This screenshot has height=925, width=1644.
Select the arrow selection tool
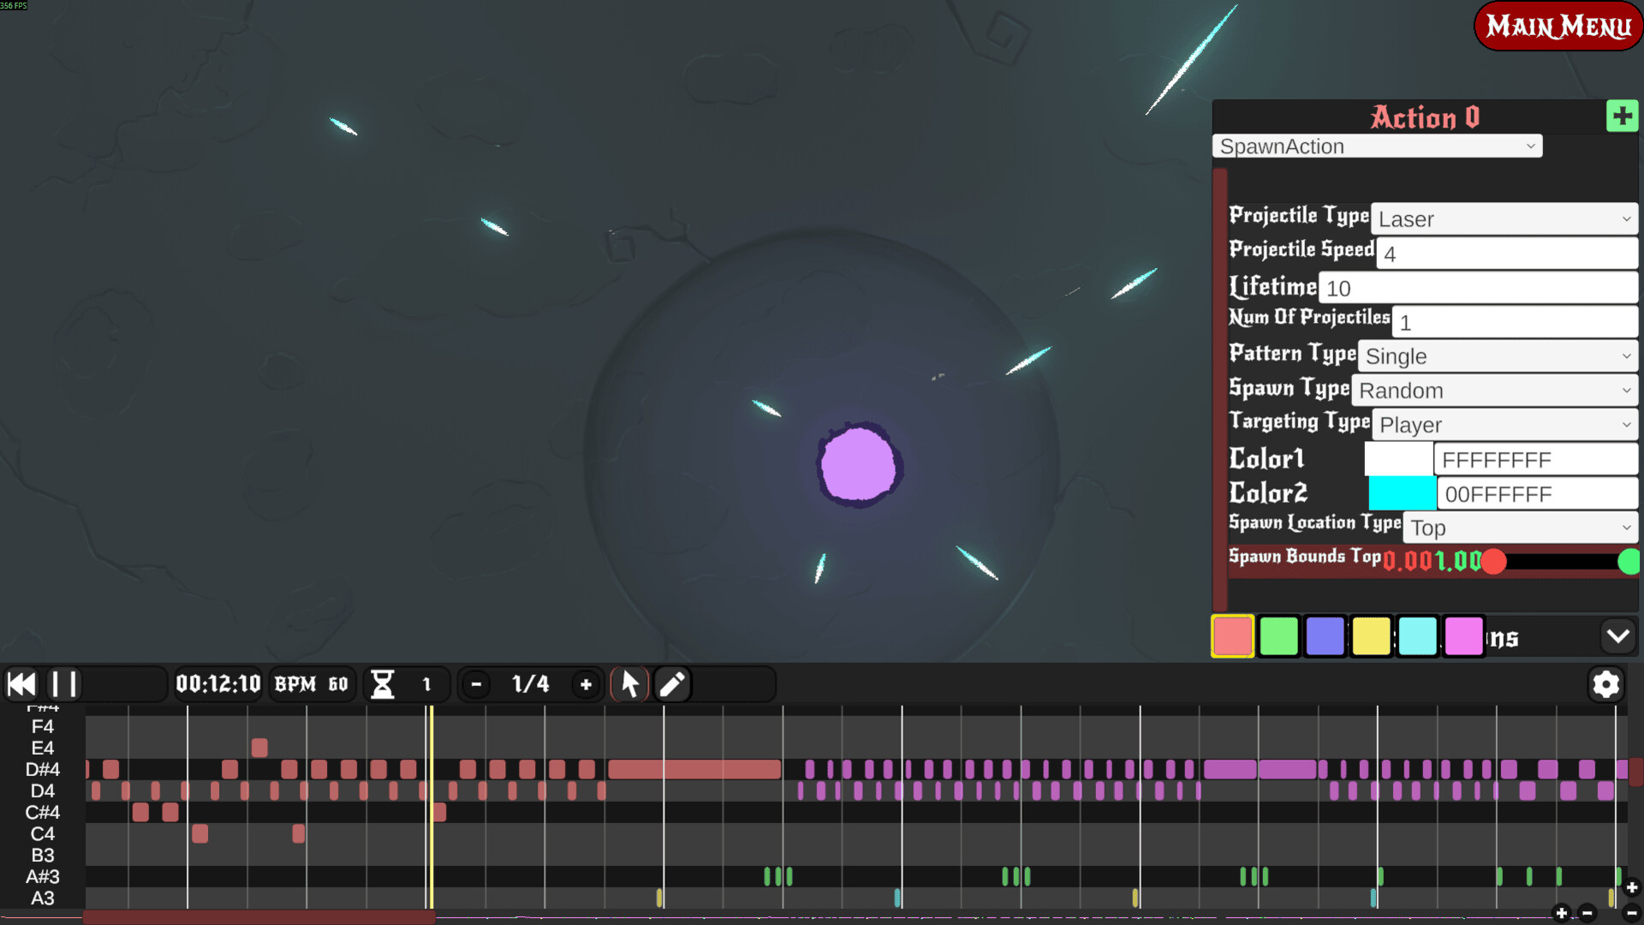pyautogui.click(x=629, y=683)
